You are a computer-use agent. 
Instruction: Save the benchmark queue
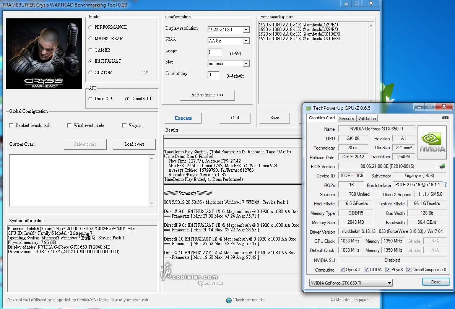pyautogui.click(x=275, y=118)
